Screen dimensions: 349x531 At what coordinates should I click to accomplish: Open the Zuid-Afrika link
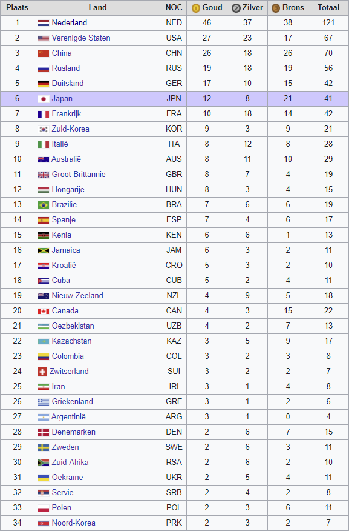(70, 463)
